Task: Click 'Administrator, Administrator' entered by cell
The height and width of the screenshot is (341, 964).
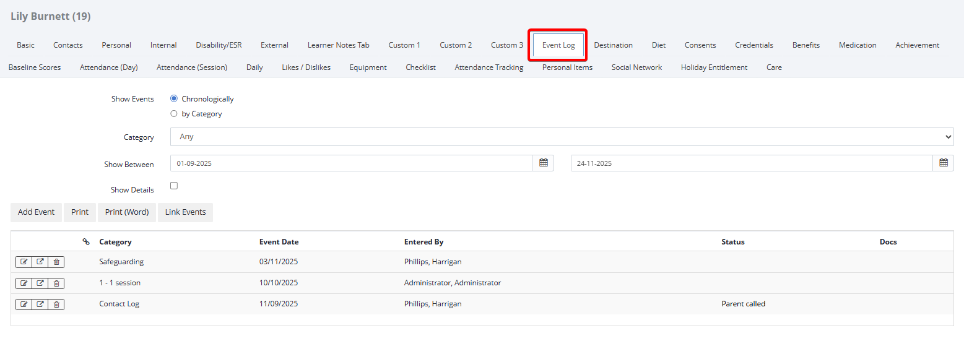Action: [453, 283]
